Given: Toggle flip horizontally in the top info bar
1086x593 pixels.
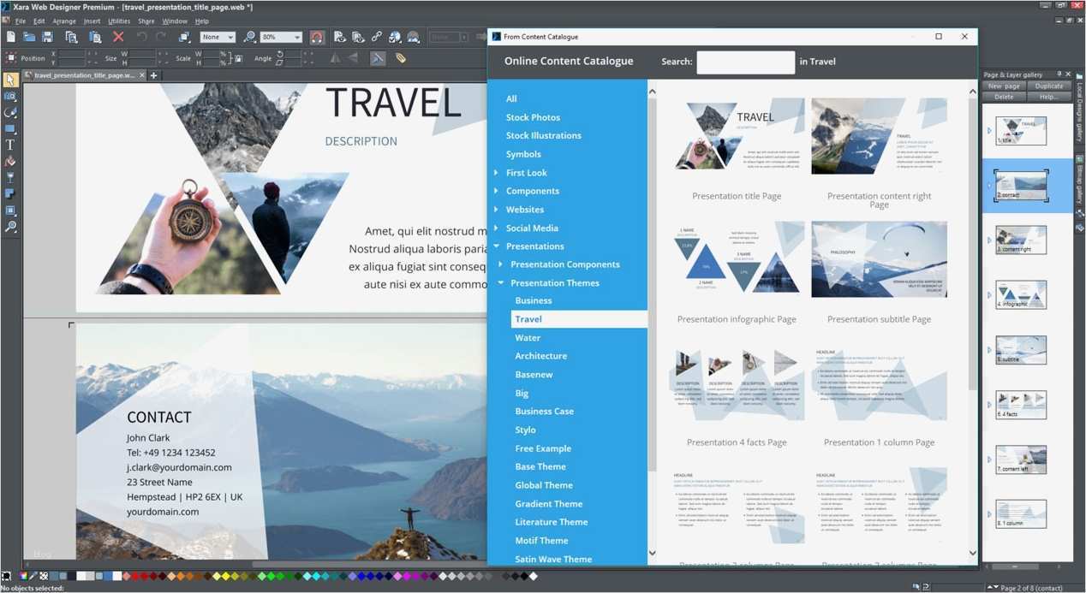Looking at the screenshot, I should 334,58.
